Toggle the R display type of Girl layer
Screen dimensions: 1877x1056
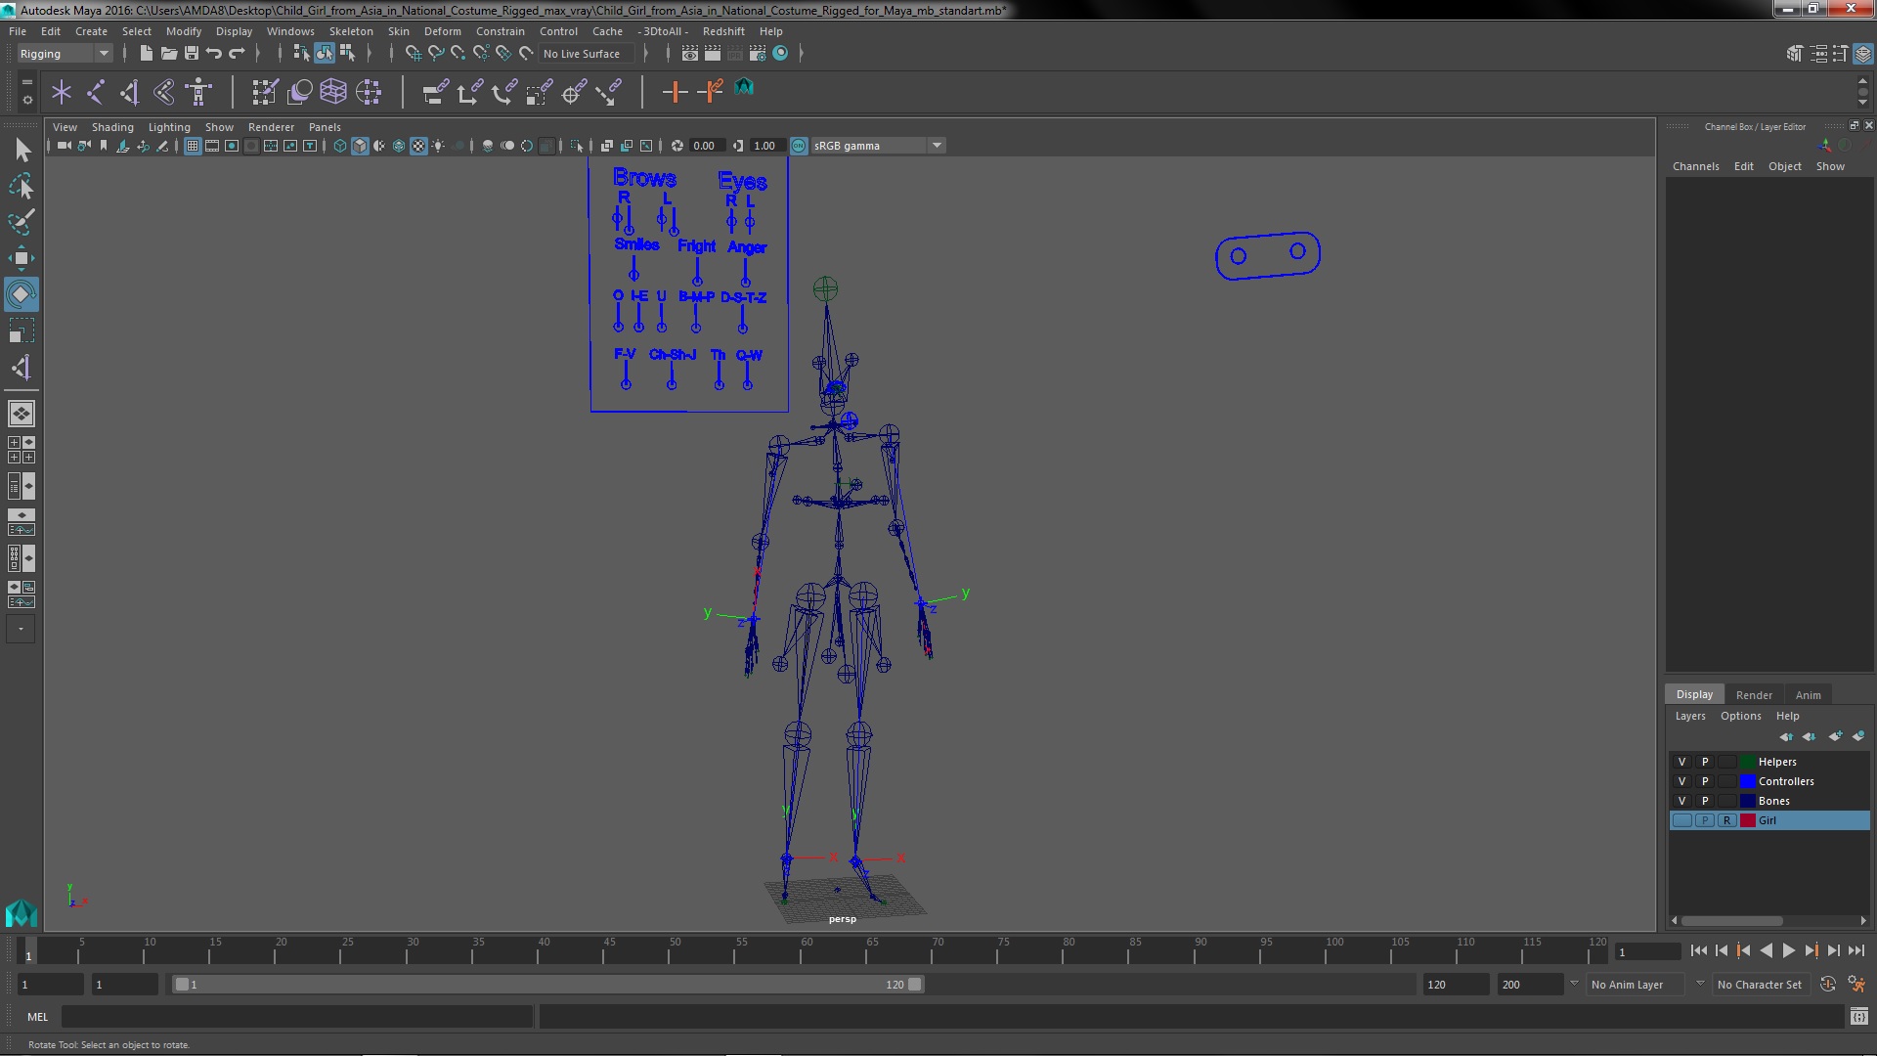click(1727, 820)
